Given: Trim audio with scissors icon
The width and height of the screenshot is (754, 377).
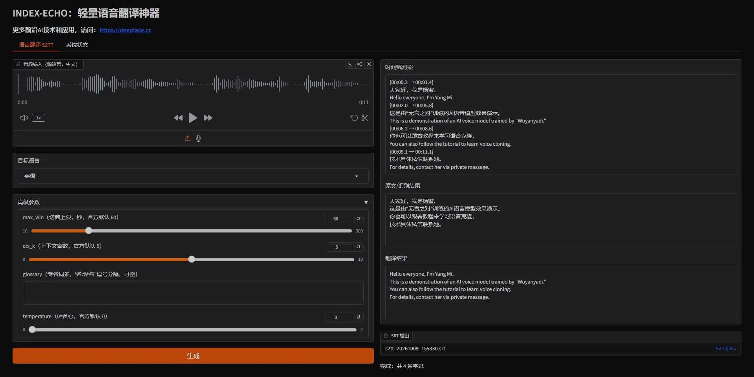Looking at the screenshot, I should tap(365, 118).
